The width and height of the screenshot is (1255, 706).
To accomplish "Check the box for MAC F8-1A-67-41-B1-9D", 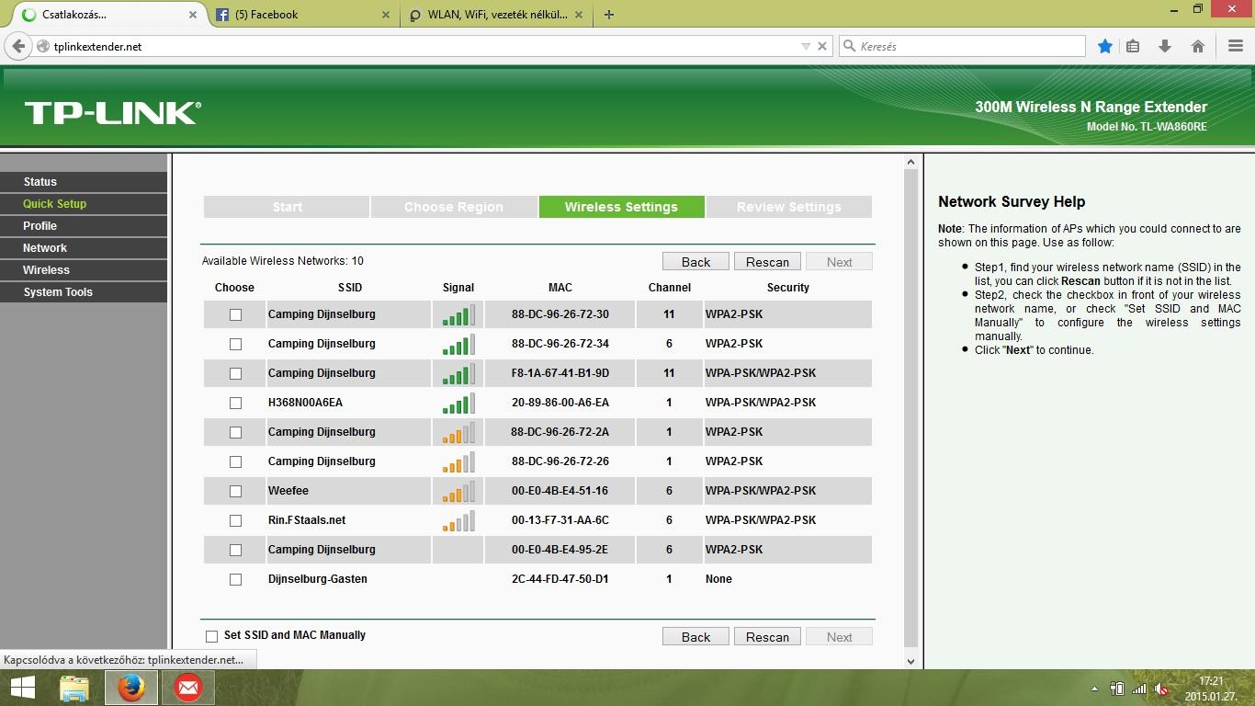I will (235, 373).
